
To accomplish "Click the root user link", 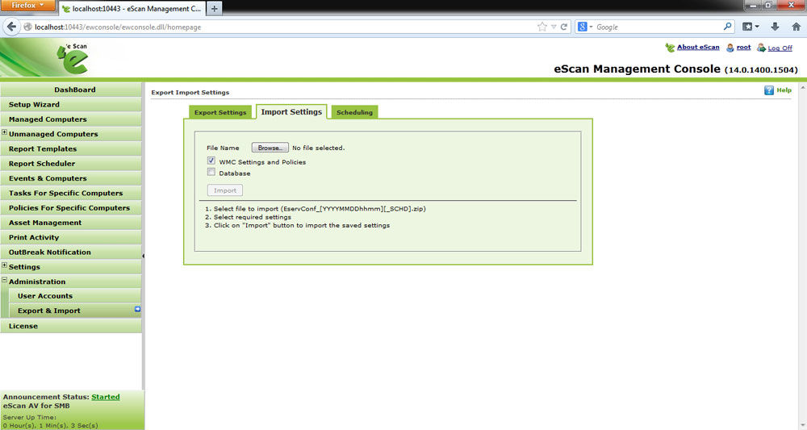I will 744,48.
